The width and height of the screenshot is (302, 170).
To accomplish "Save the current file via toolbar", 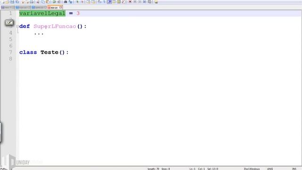I will pos(12,2).
